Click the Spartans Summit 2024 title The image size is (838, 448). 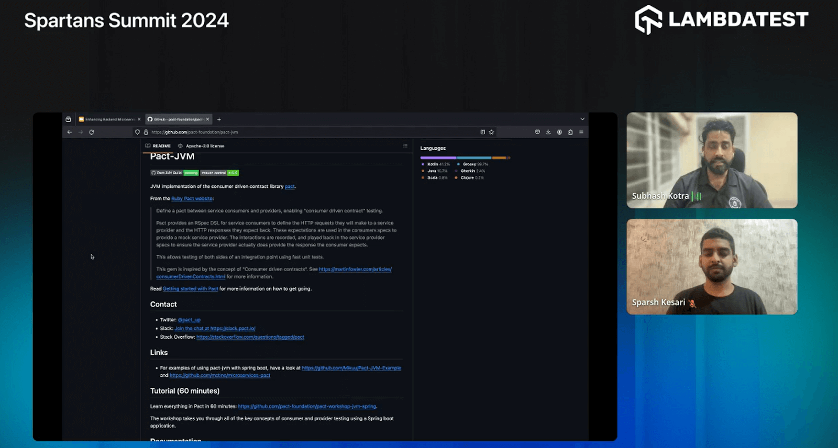coord(127,20)
